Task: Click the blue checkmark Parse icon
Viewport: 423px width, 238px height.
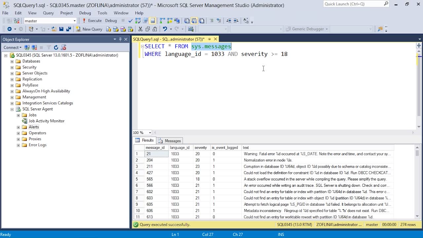Action: pos(131,20)
